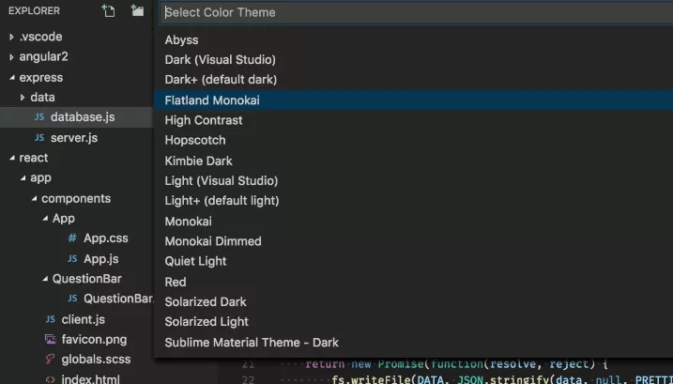Select the plain Monokai theme

click(413, 222)
